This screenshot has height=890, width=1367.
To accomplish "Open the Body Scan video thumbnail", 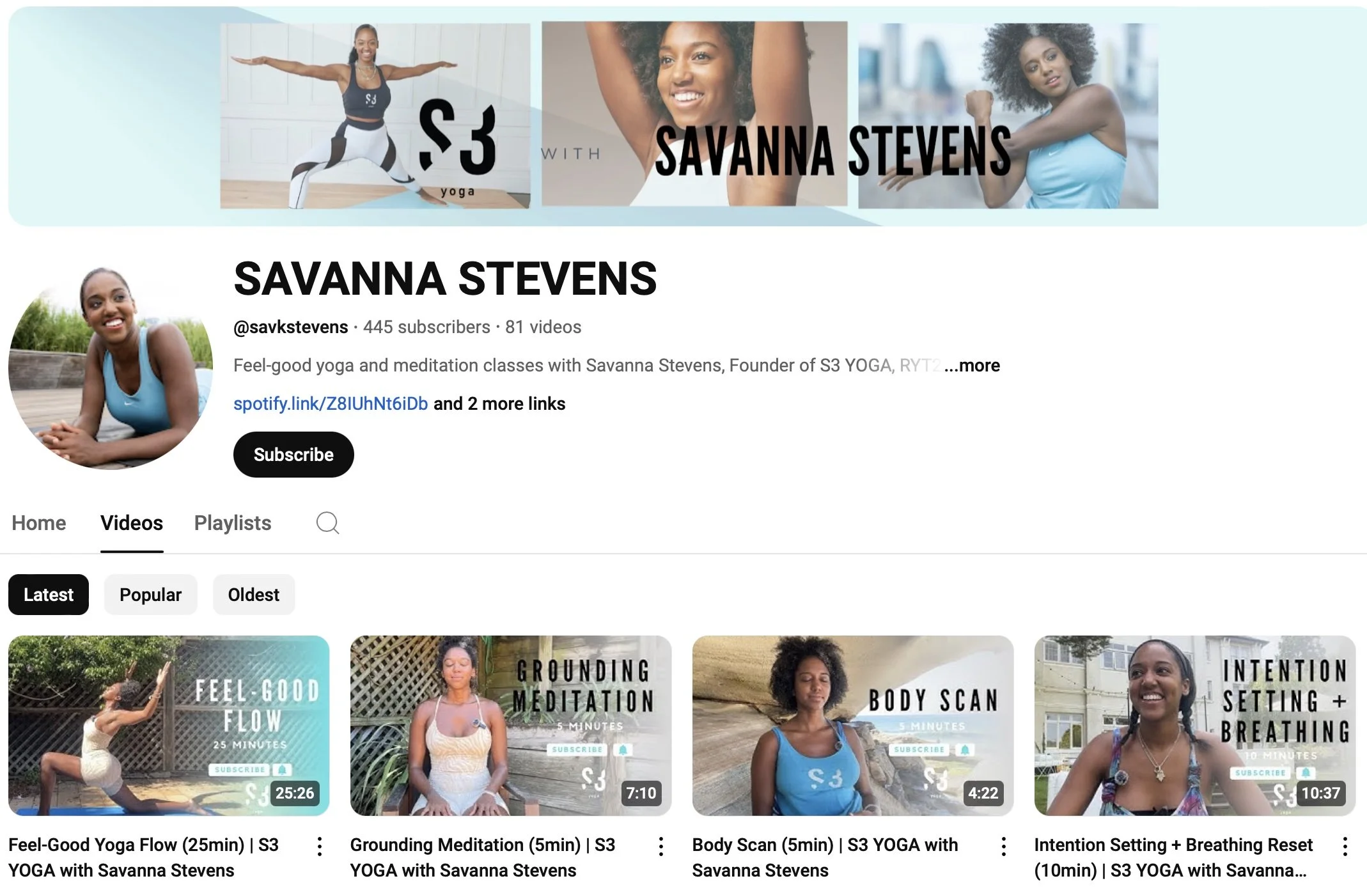I will click(x=852, y=725).
